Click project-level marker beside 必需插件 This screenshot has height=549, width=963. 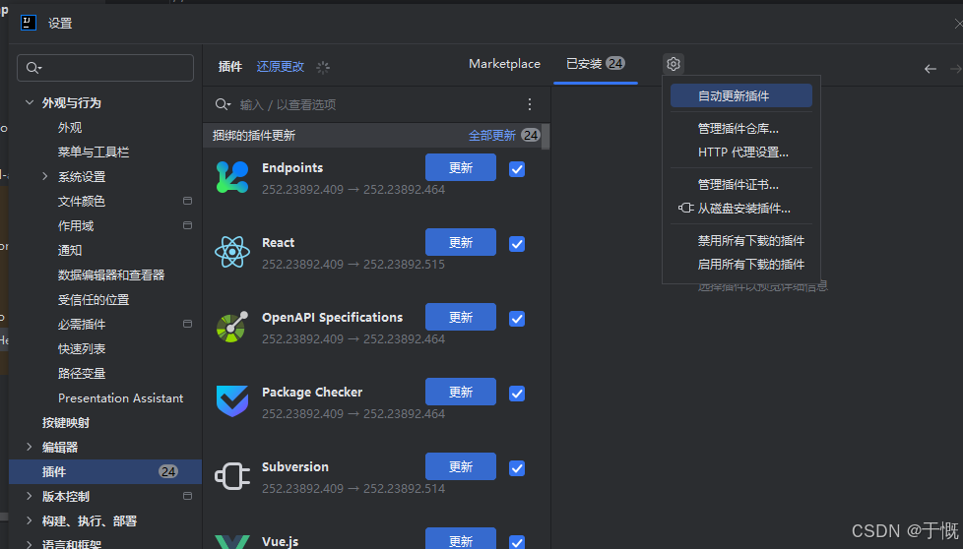187,324
